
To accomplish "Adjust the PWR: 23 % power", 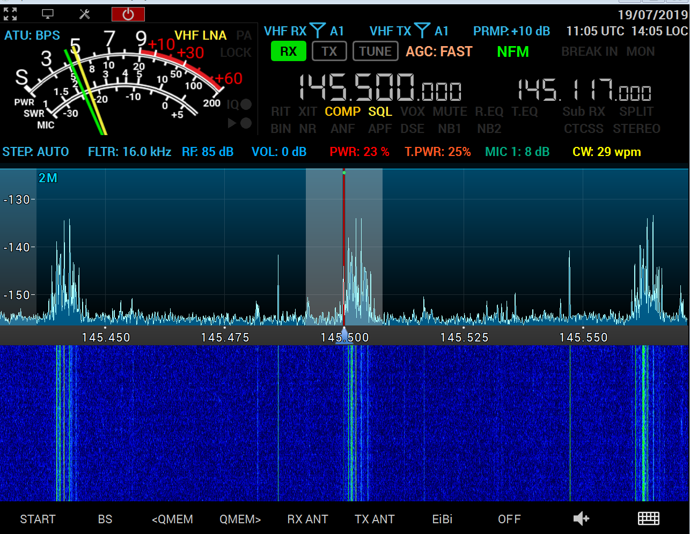I will point(359,152).
